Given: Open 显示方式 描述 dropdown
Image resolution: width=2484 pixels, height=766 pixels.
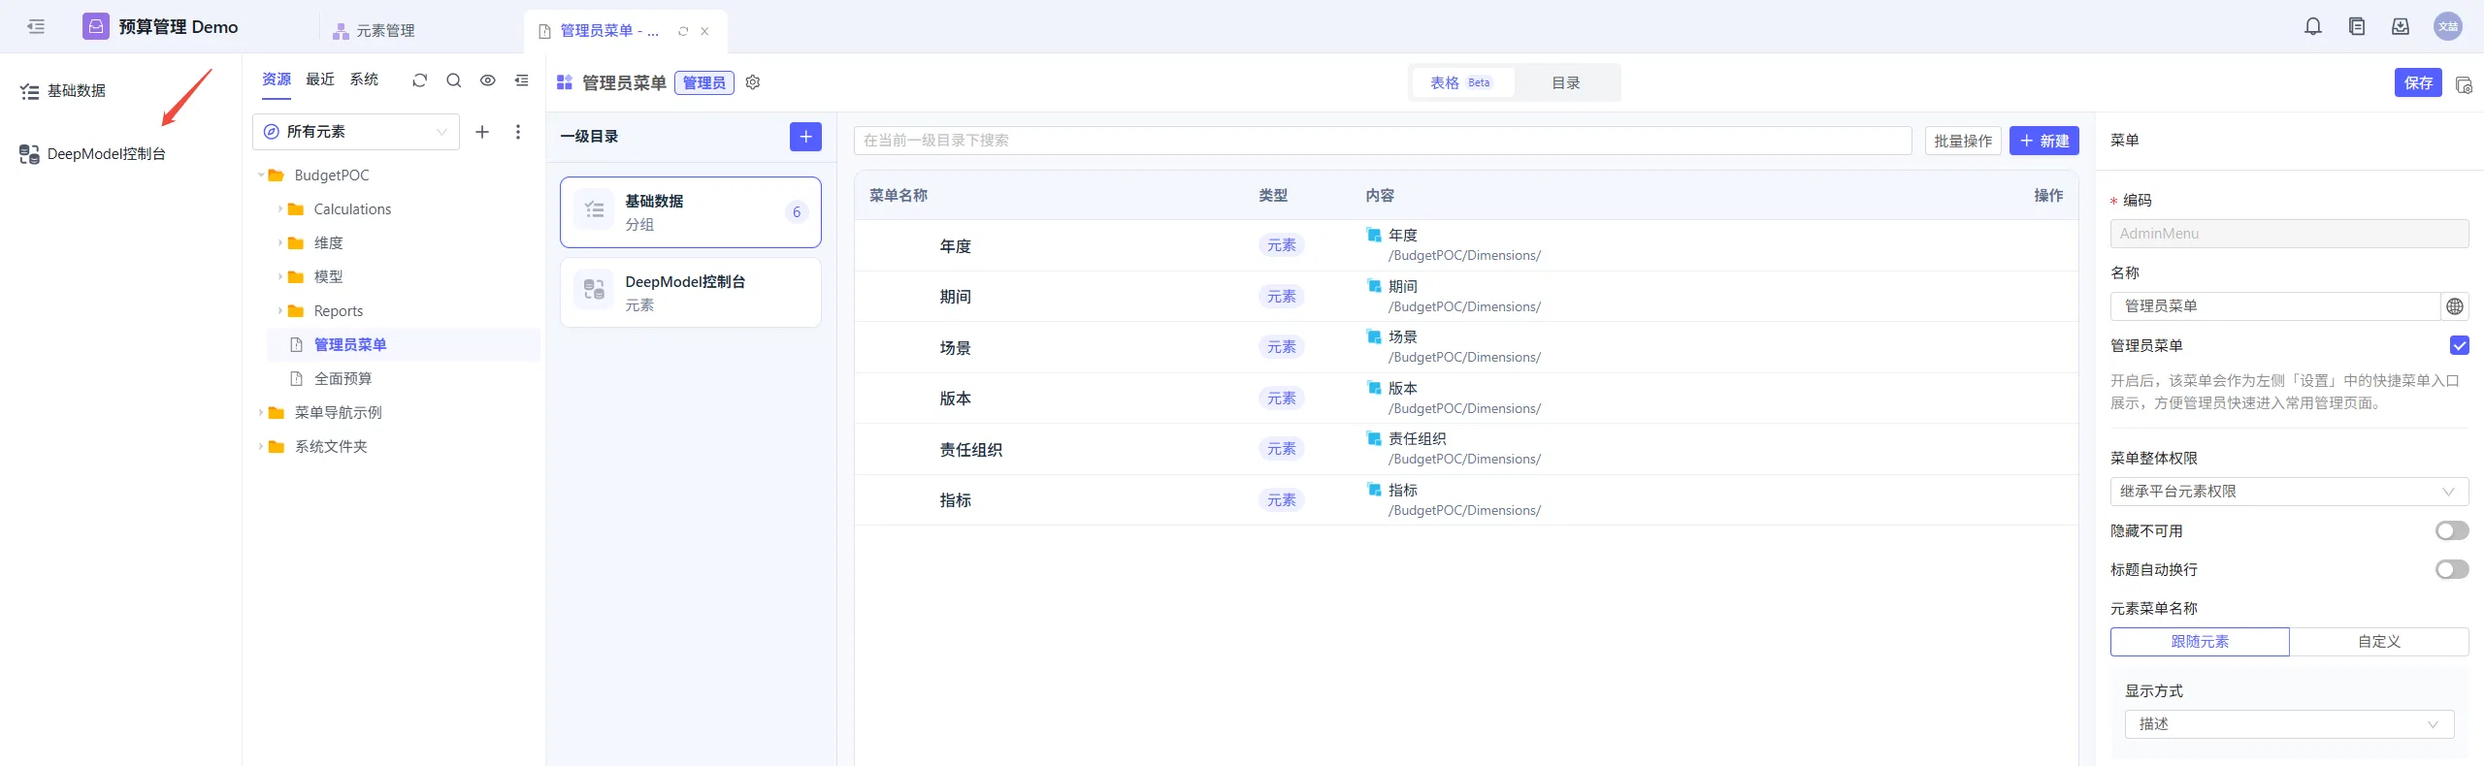Looking at the screenshot, I should tap(2290, 724).
